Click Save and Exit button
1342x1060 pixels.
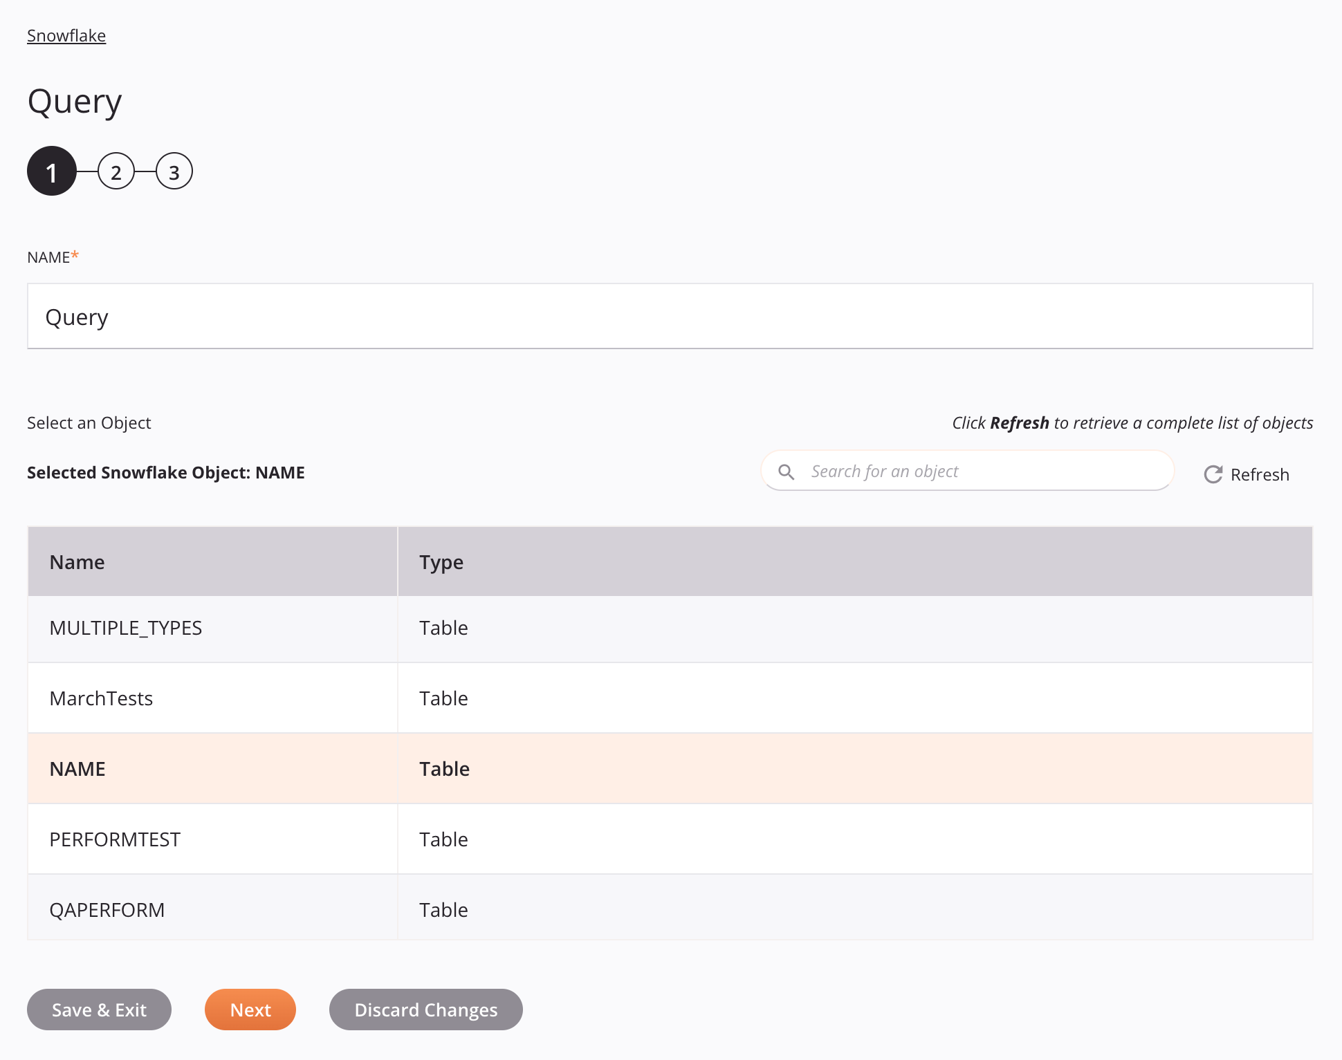(99, 1009)
